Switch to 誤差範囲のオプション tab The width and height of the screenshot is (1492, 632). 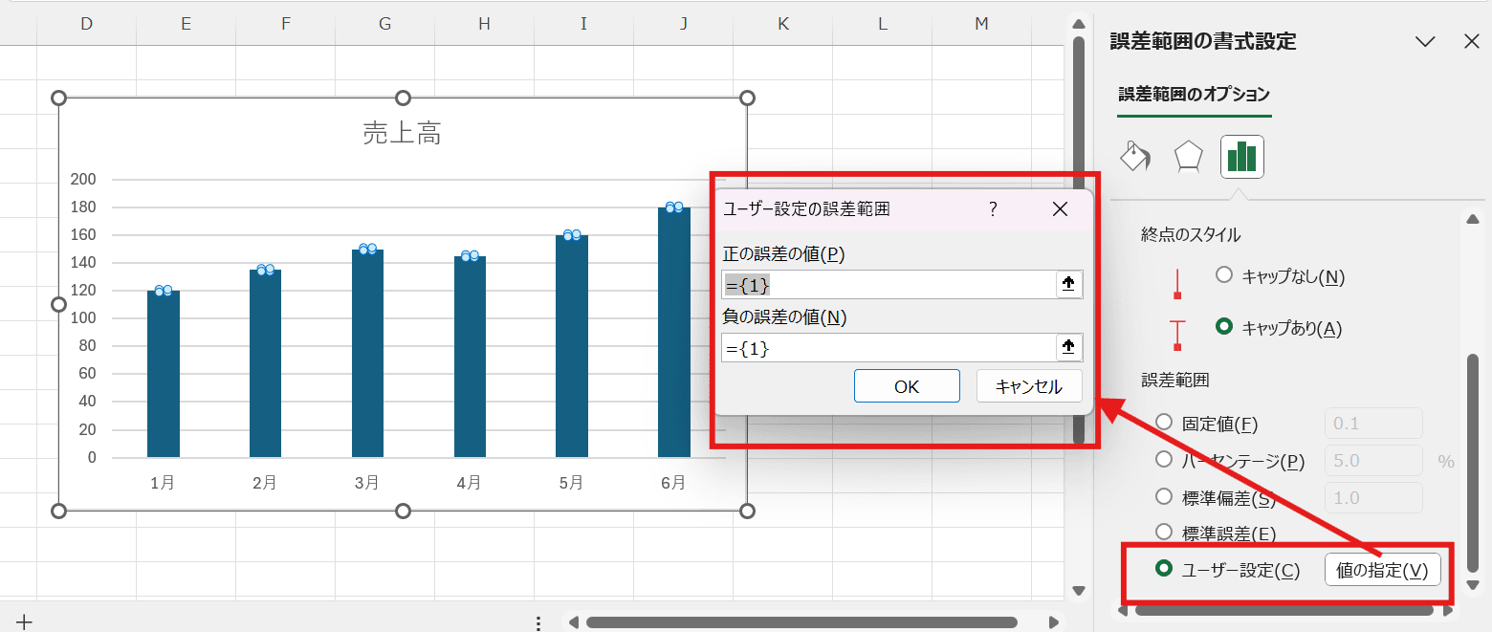click(1194, 96)
